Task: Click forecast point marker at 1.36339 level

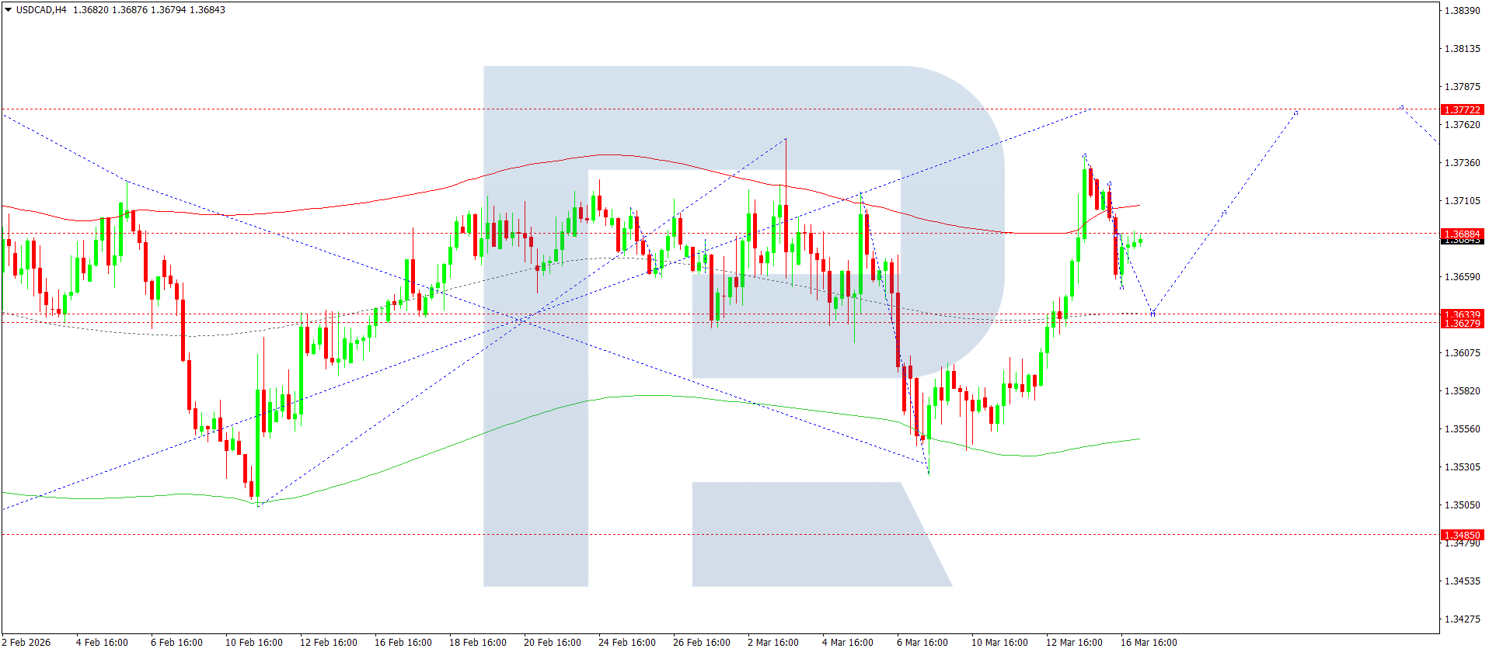Action: (1152, 314)
